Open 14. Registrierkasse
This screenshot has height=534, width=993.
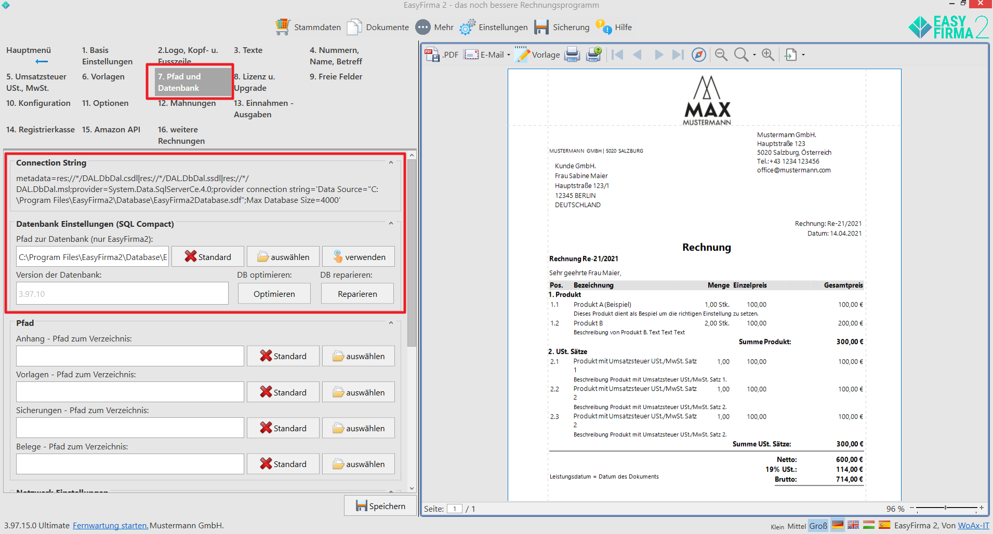40,130
